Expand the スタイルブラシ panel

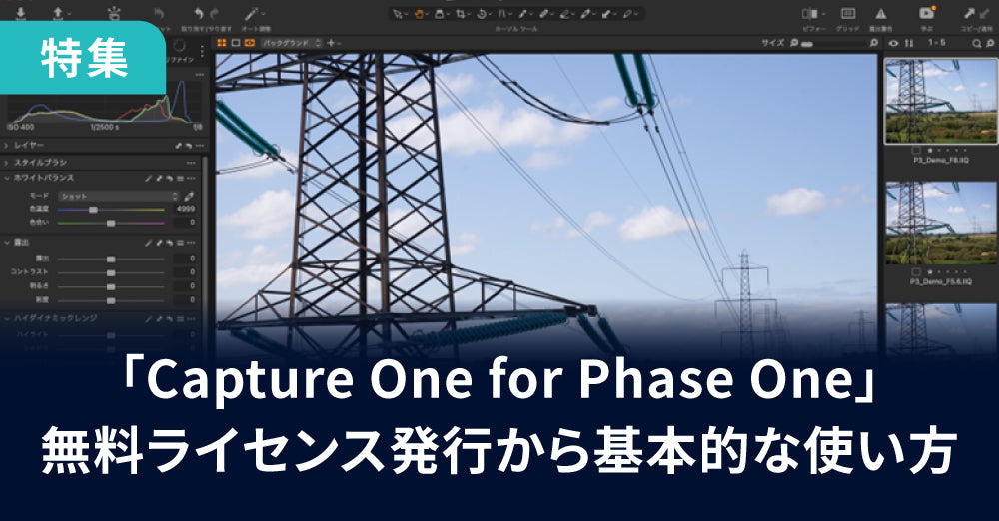6,163
